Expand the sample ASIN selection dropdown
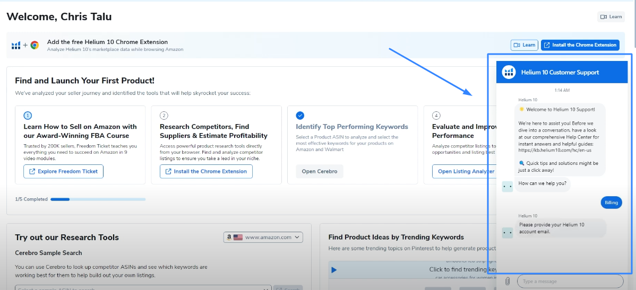Screen dimensions: 636x290 click(x=143, y=287)
